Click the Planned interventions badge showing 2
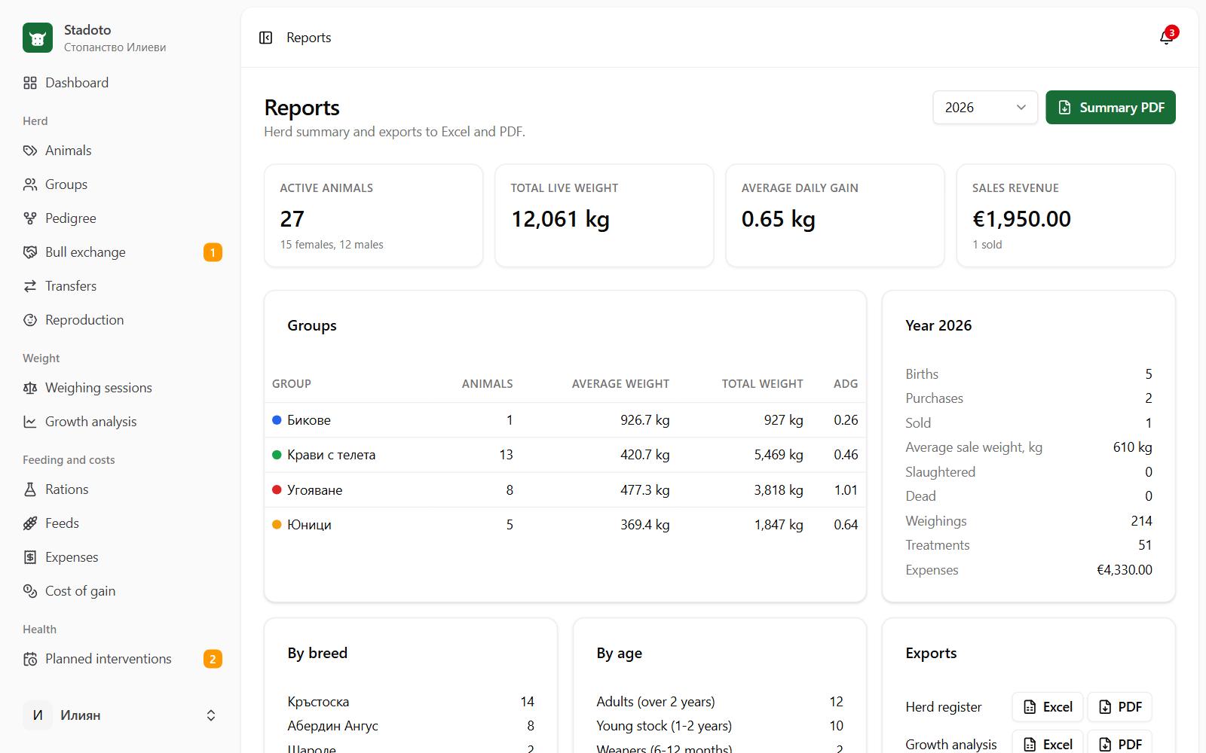Screen dimensions: 1206x753 (x=213, y=659)
